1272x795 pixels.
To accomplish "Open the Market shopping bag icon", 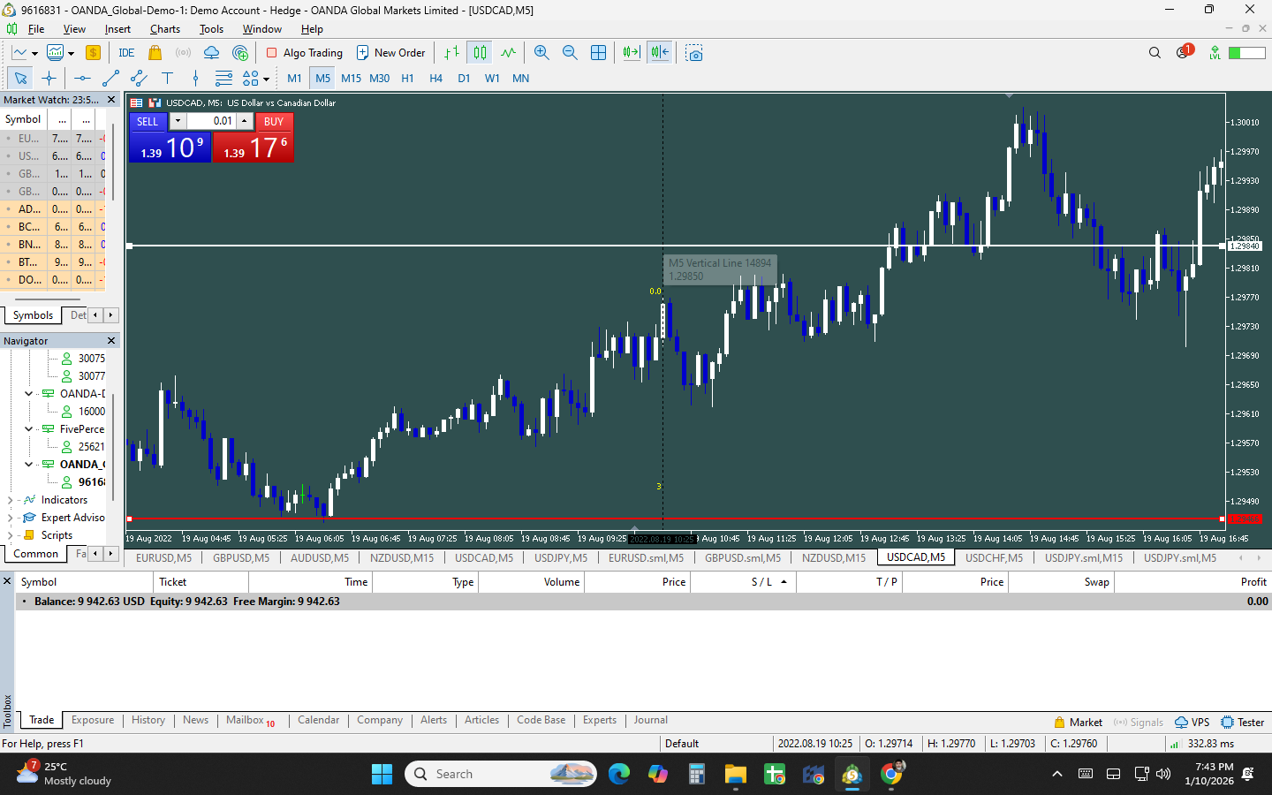I will click(155, 53).
